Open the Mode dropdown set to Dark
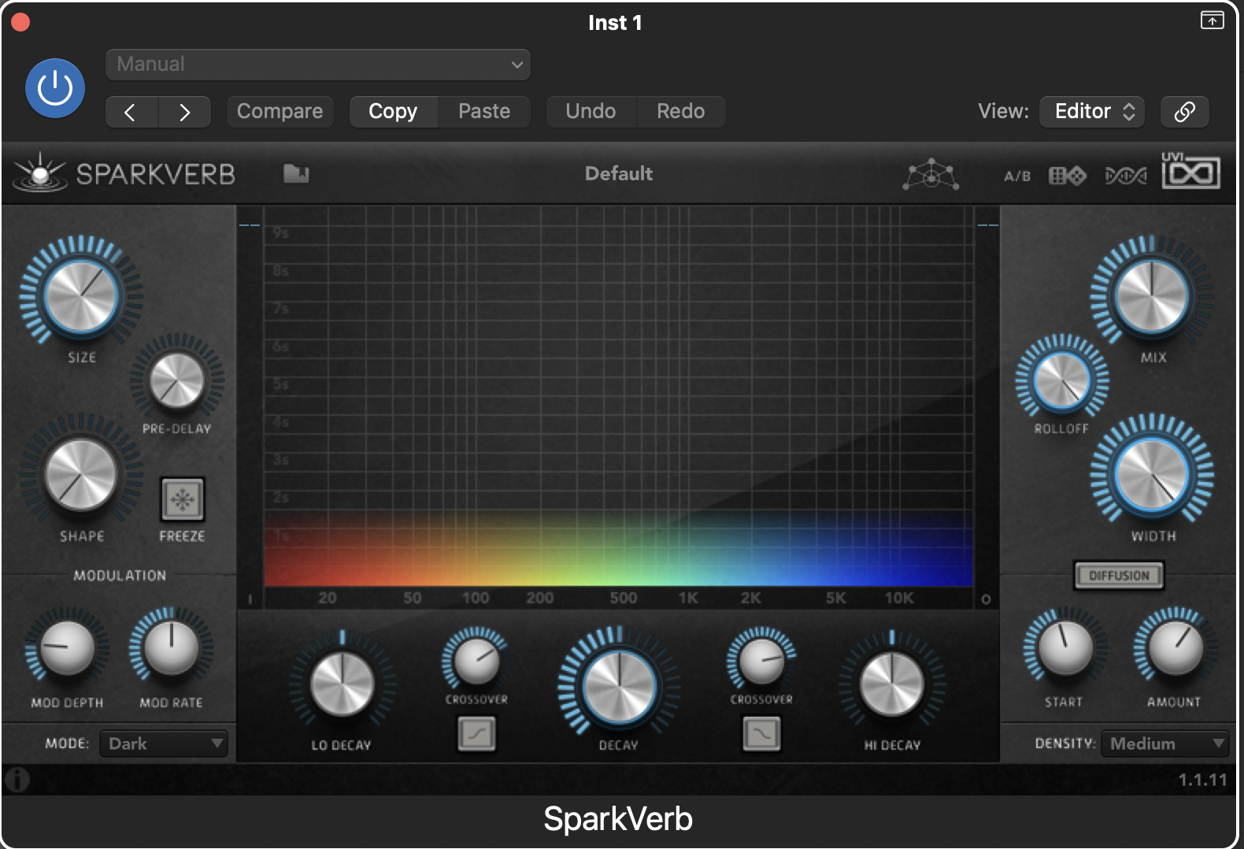This screenshot has width=1244, height=849. click(x=164, y=743)
